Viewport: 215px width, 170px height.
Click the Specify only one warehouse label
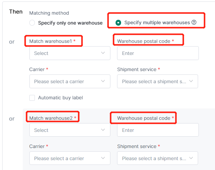coord(70,23)
